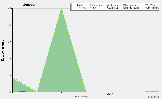The width and height of the screenshot is (162, 99).
Task: Click the 2017 x-axis label
Action: pyautogui.click(x=110, y=94)
